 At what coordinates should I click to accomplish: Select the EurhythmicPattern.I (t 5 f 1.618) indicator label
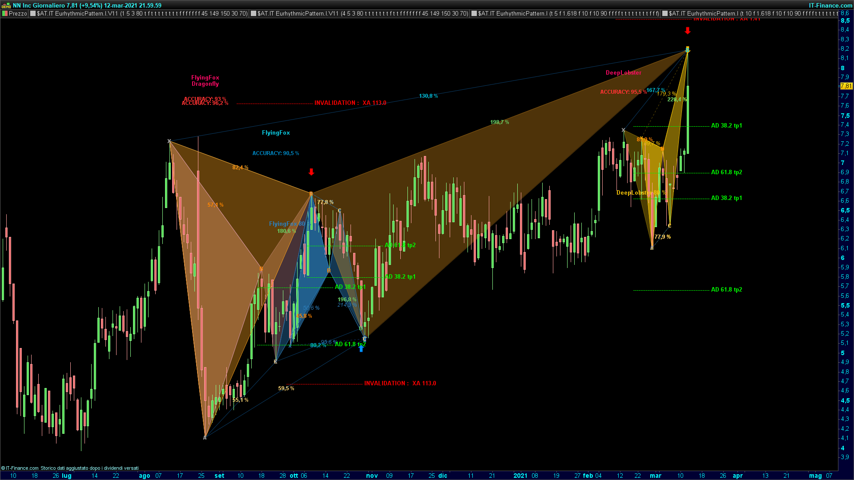[x=568, y=14]
